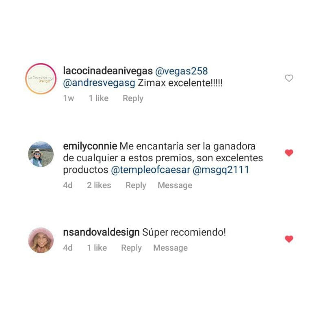
Task: Open the nsandovaldesign username link
Action: click(101, 232)
